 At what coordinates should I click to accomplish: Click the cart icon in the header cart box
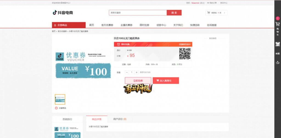tap(209, 13)
